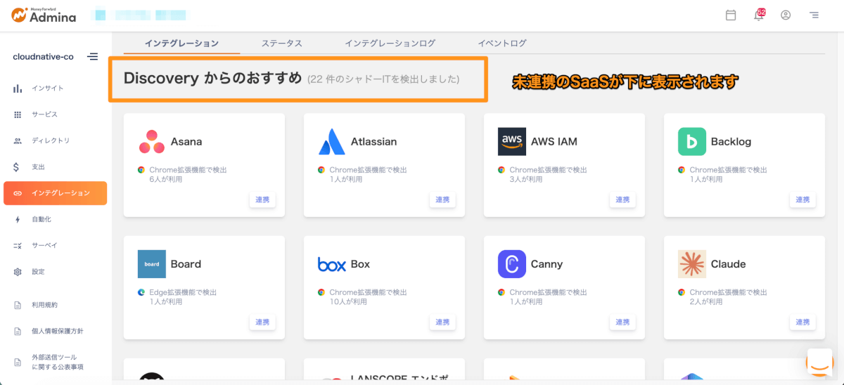Click the Asana card title text

click(x=186, y=141)
